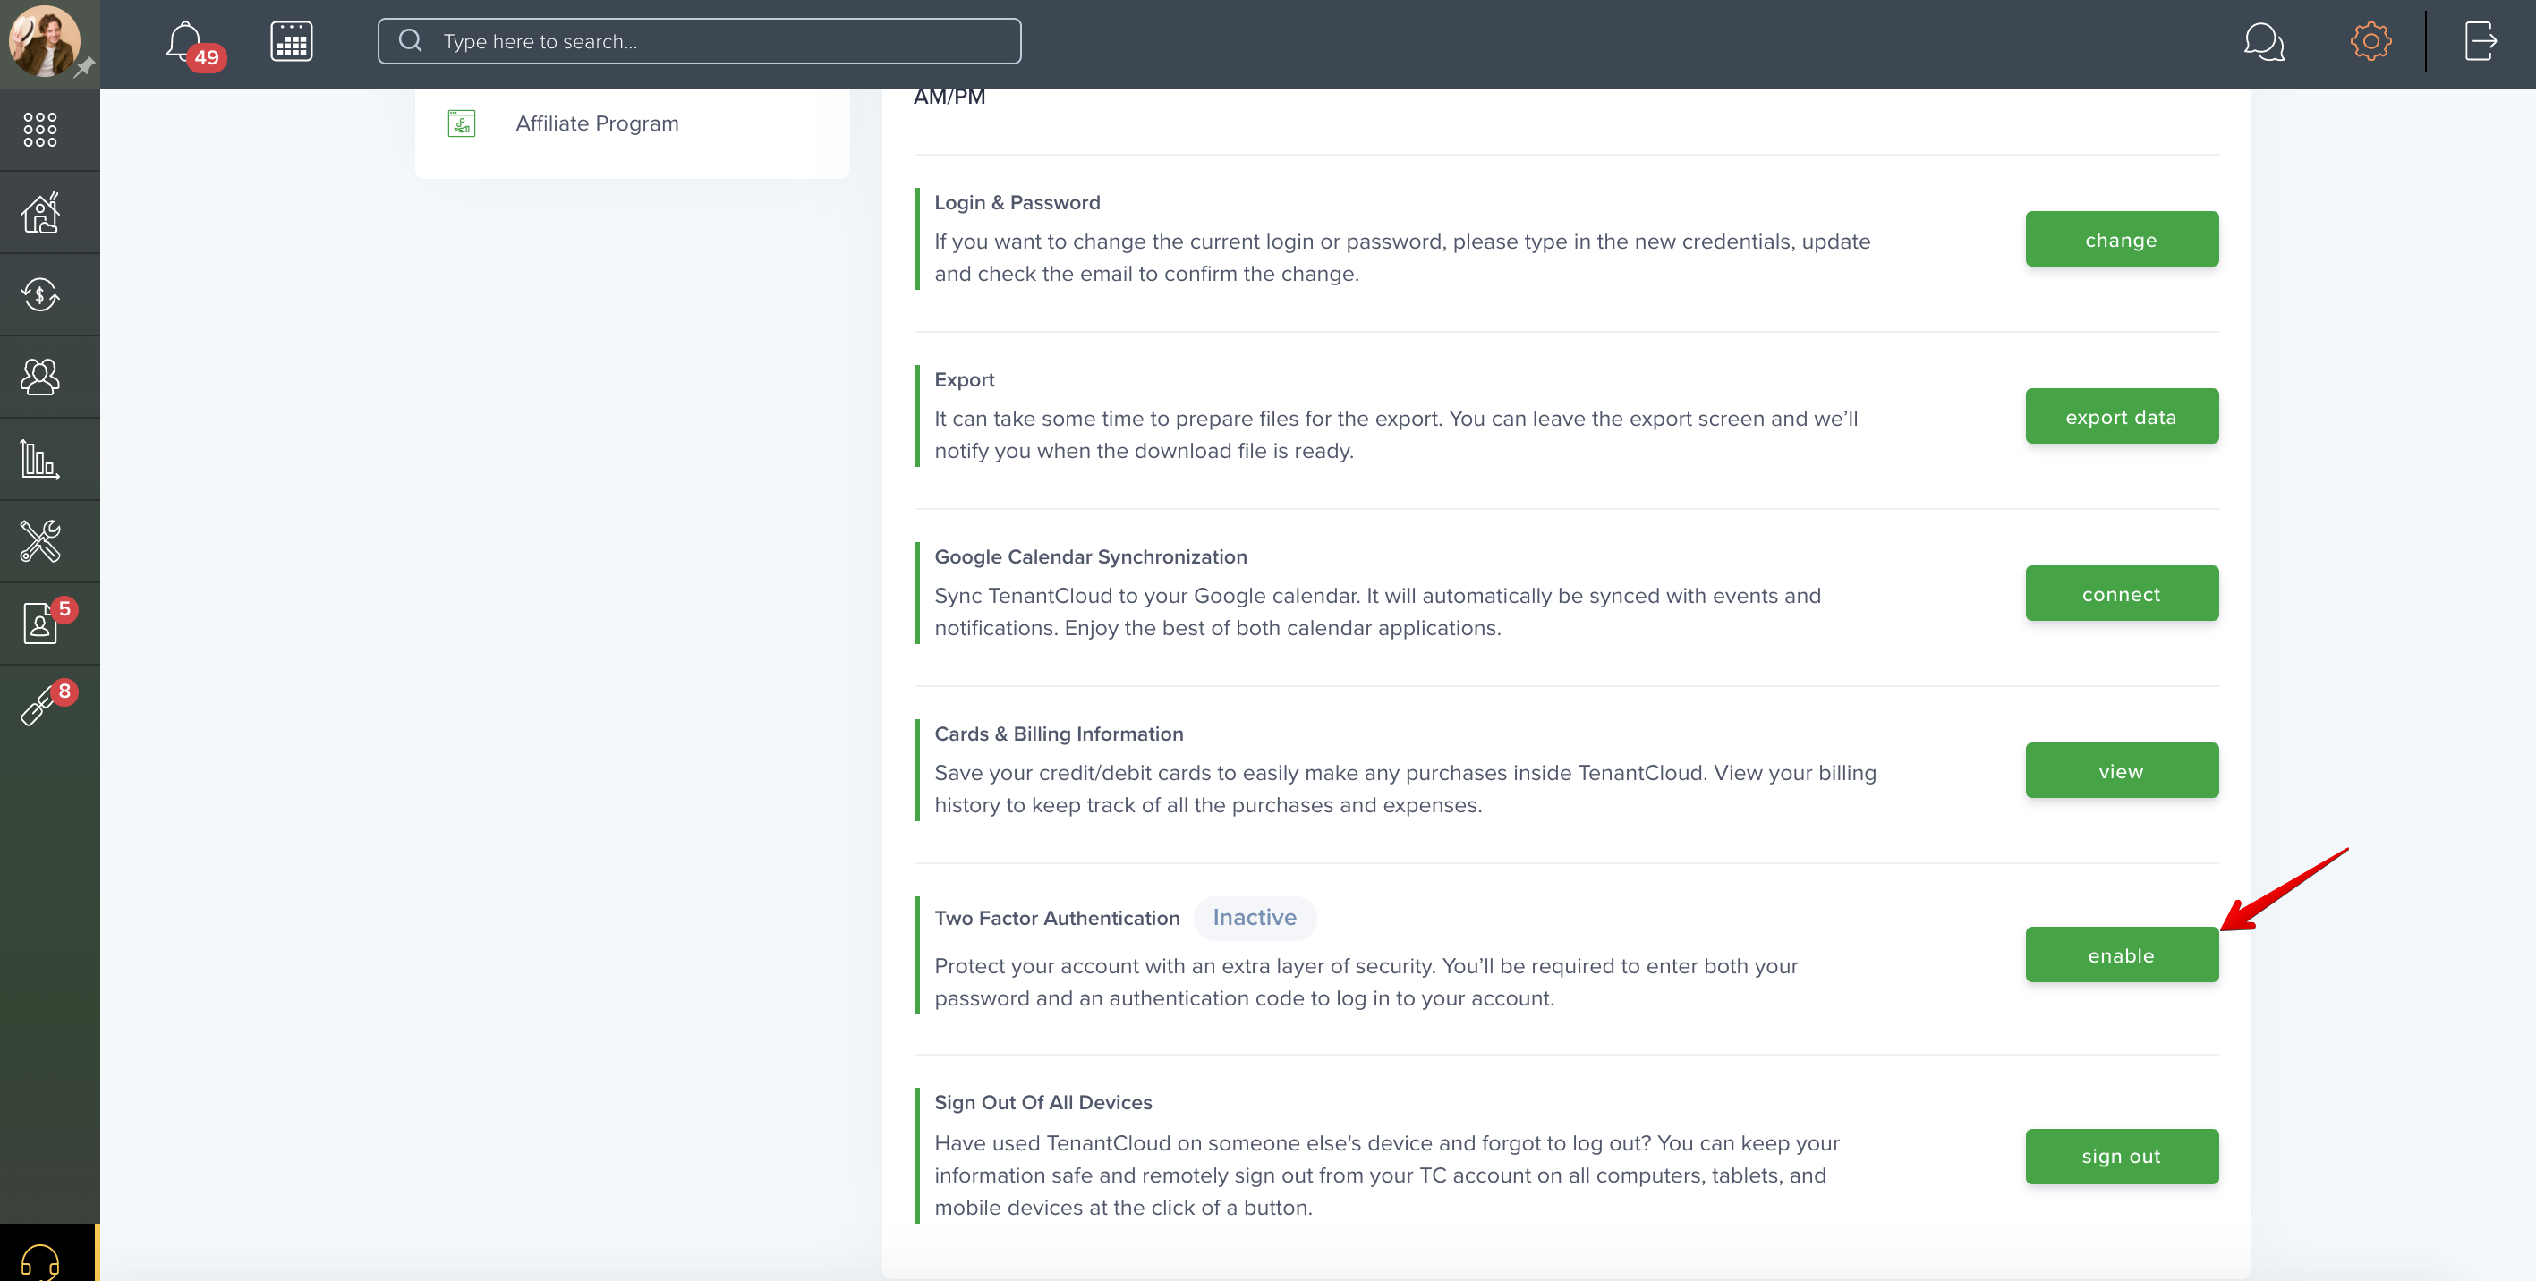Open the maintenance tools icon in the sidebar

click(40, 541)
